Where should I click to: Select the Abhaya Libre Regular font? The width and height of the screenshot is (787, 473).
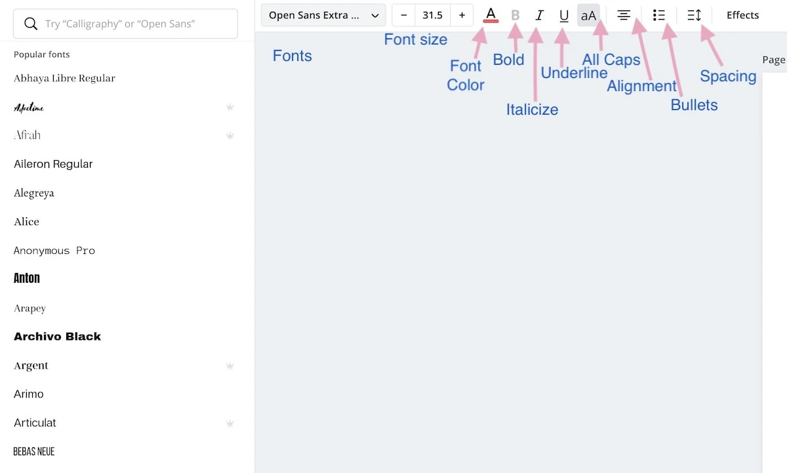pos(64,78)
